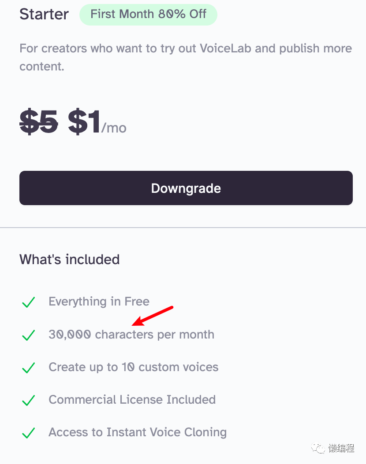Click Everything in Free feature text

pos(99,302)
